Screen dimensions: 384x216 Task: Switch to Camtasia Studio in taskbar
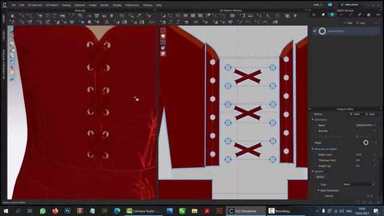(143, 211)
